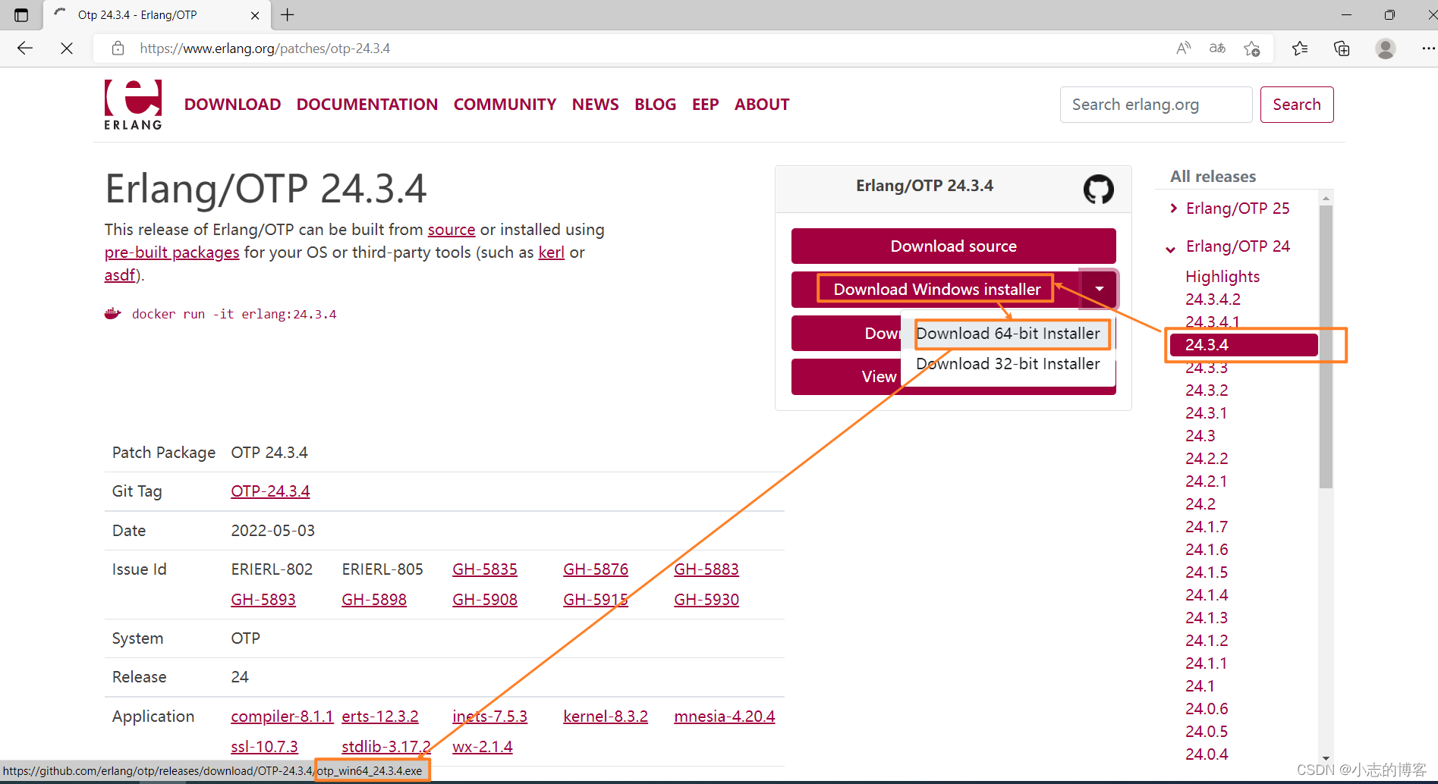This screenshot has height=784, width=1438.
Task: Open the COMMUNITY menu
Action: point(505,105)
